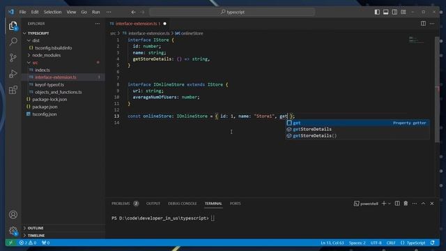Screen dimensions: 446x251
Task: Open editor more actions ellipsis
Action: click(x=432, y=24)
